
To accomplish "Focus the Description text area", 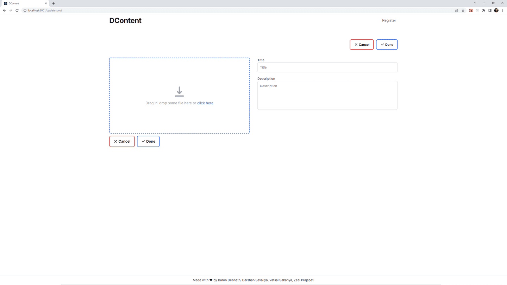I will pyautogui.click(x=327, y=95).
